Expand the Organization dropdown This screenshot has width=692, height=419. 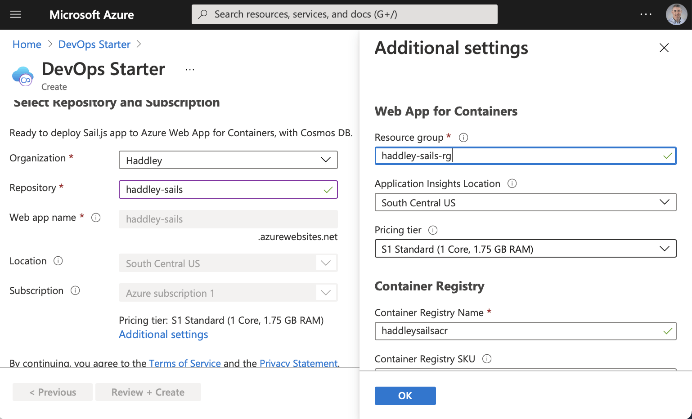tap(228, 160)
